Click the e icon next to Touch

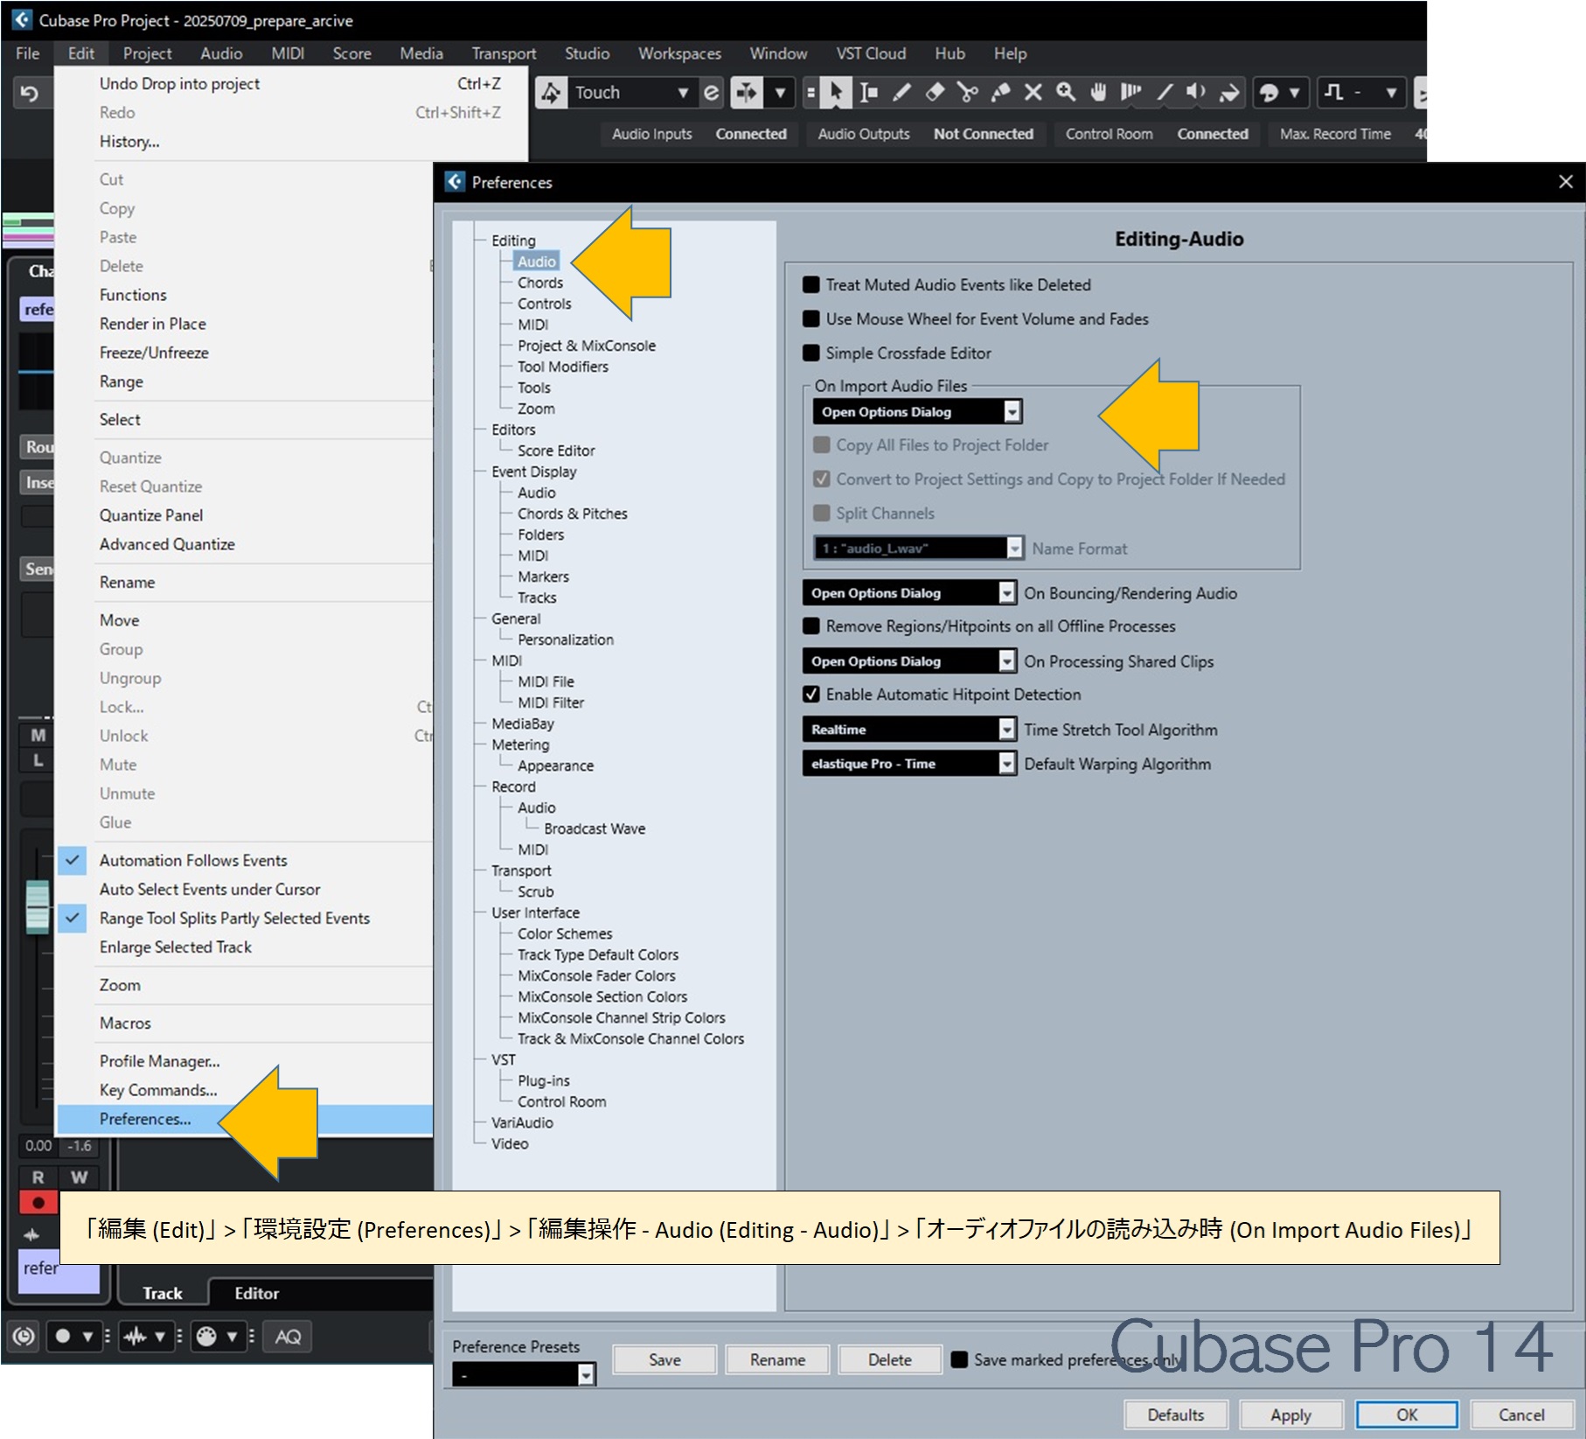pyautogui.click(x=712, y=93)
